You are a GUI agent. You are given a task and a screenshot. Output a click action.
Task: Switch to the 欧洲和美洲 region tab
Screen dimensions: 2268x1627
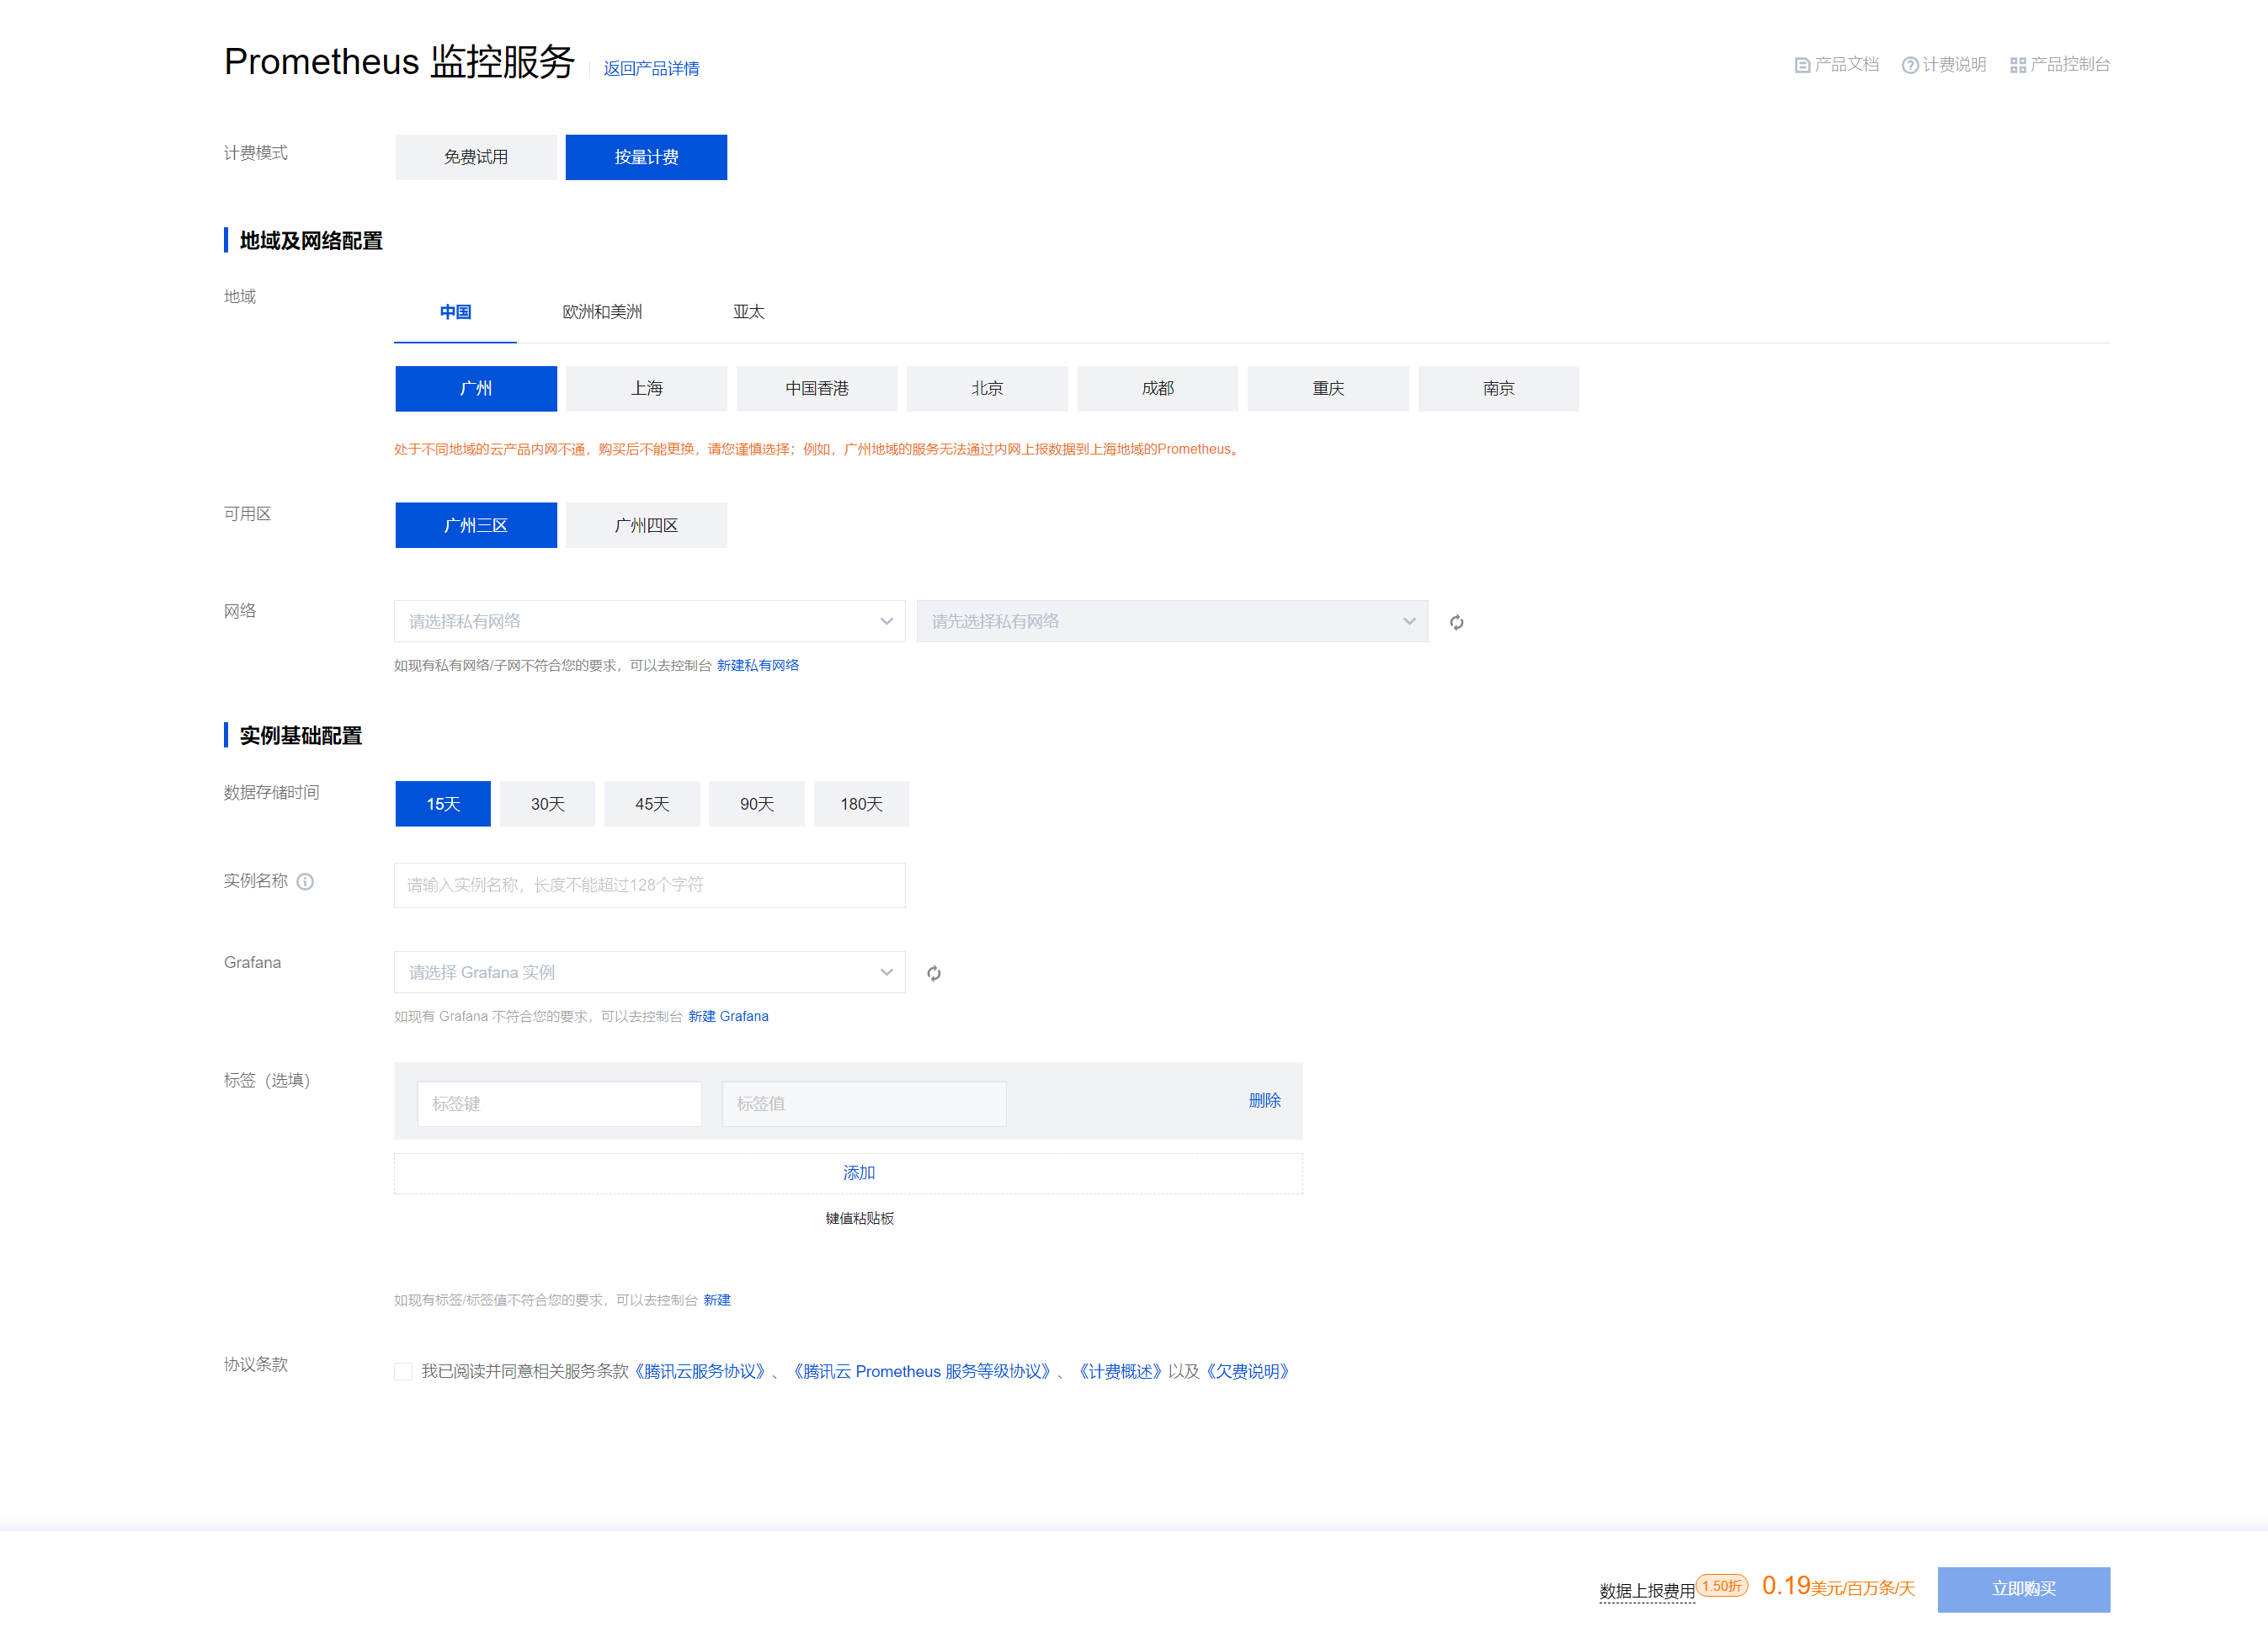(602, 312)
